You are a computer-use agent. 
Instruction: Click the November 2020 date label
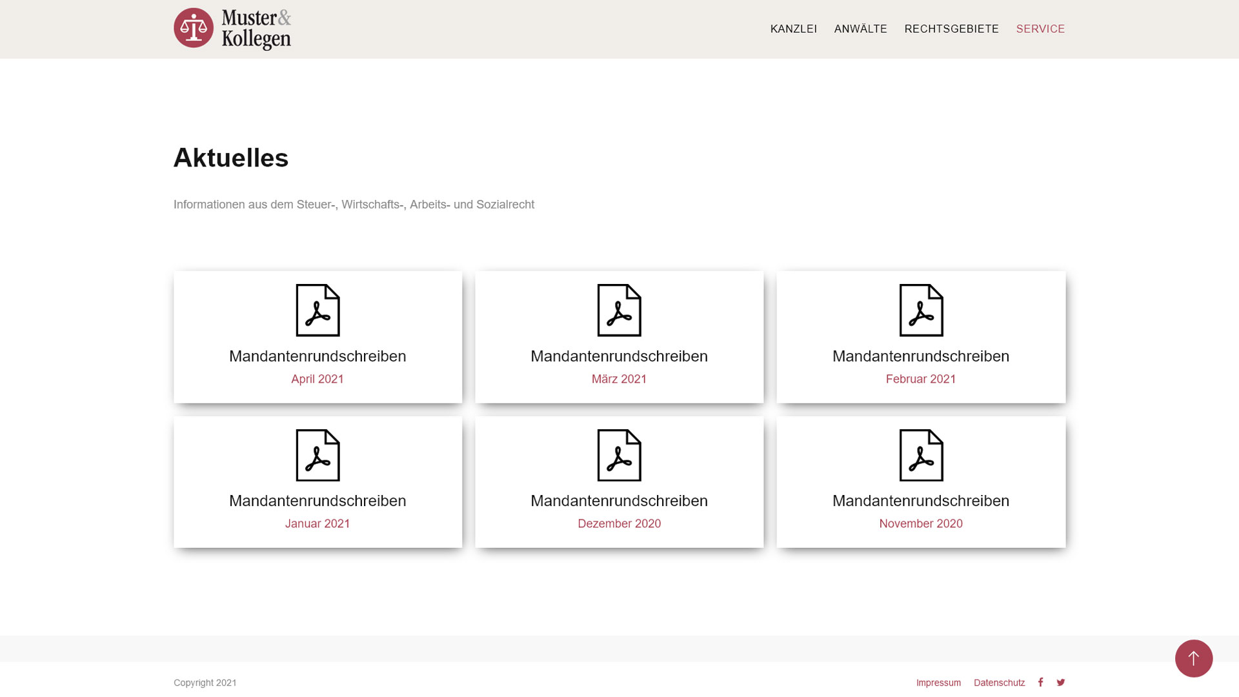[921, 524]
